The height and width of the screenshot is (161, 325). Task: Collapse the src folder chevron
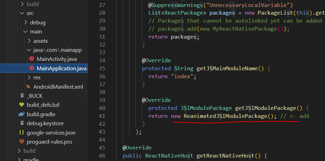(x=22, y=13)
